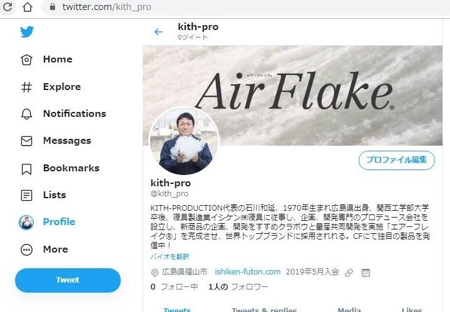450x312 pixels.
Task: Click the address bar showing twitter.com/kith_pro
Action: [x=244, y=7]
